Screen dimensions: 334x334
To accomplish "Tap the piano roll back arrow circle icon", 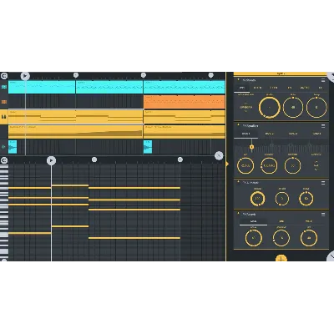I will (x=4, y=160).
